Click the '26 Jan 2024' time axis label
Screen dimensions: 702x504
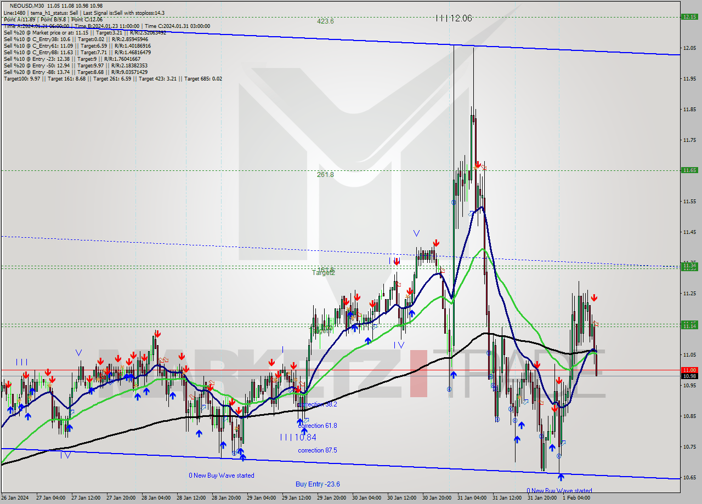click(x=14, y=498)
